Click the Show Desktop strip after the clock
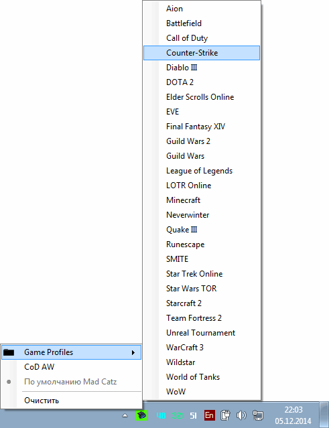This screenshot has width=329, height=428. tap(324, 415)
